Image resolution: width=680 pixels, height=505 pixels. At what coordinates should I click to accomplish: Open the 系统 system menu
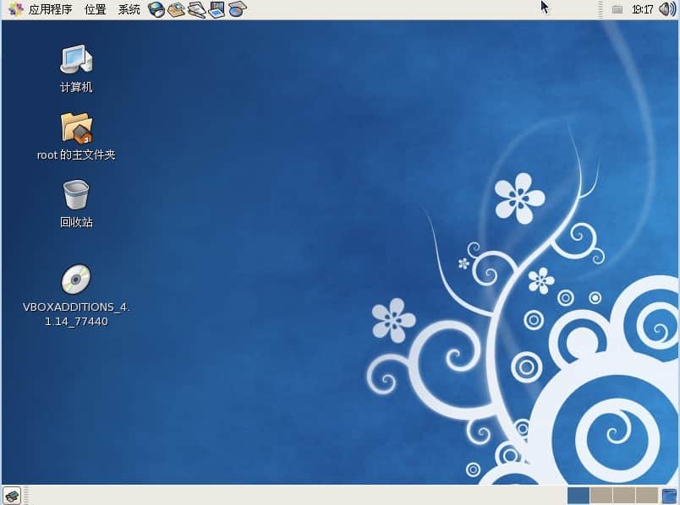(129, 9)
